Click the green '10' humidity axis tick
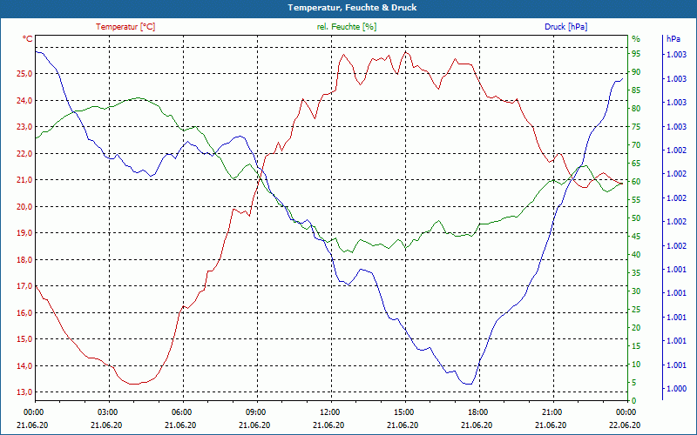697x435 pixels. tap(636, 365)
